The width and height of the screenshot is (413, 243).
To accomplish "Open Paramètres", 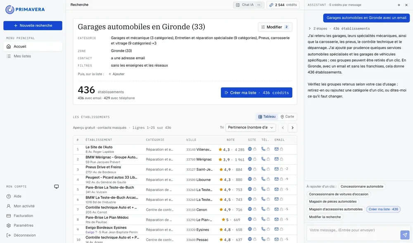I will pyautogui.click(x=24, y=225).
